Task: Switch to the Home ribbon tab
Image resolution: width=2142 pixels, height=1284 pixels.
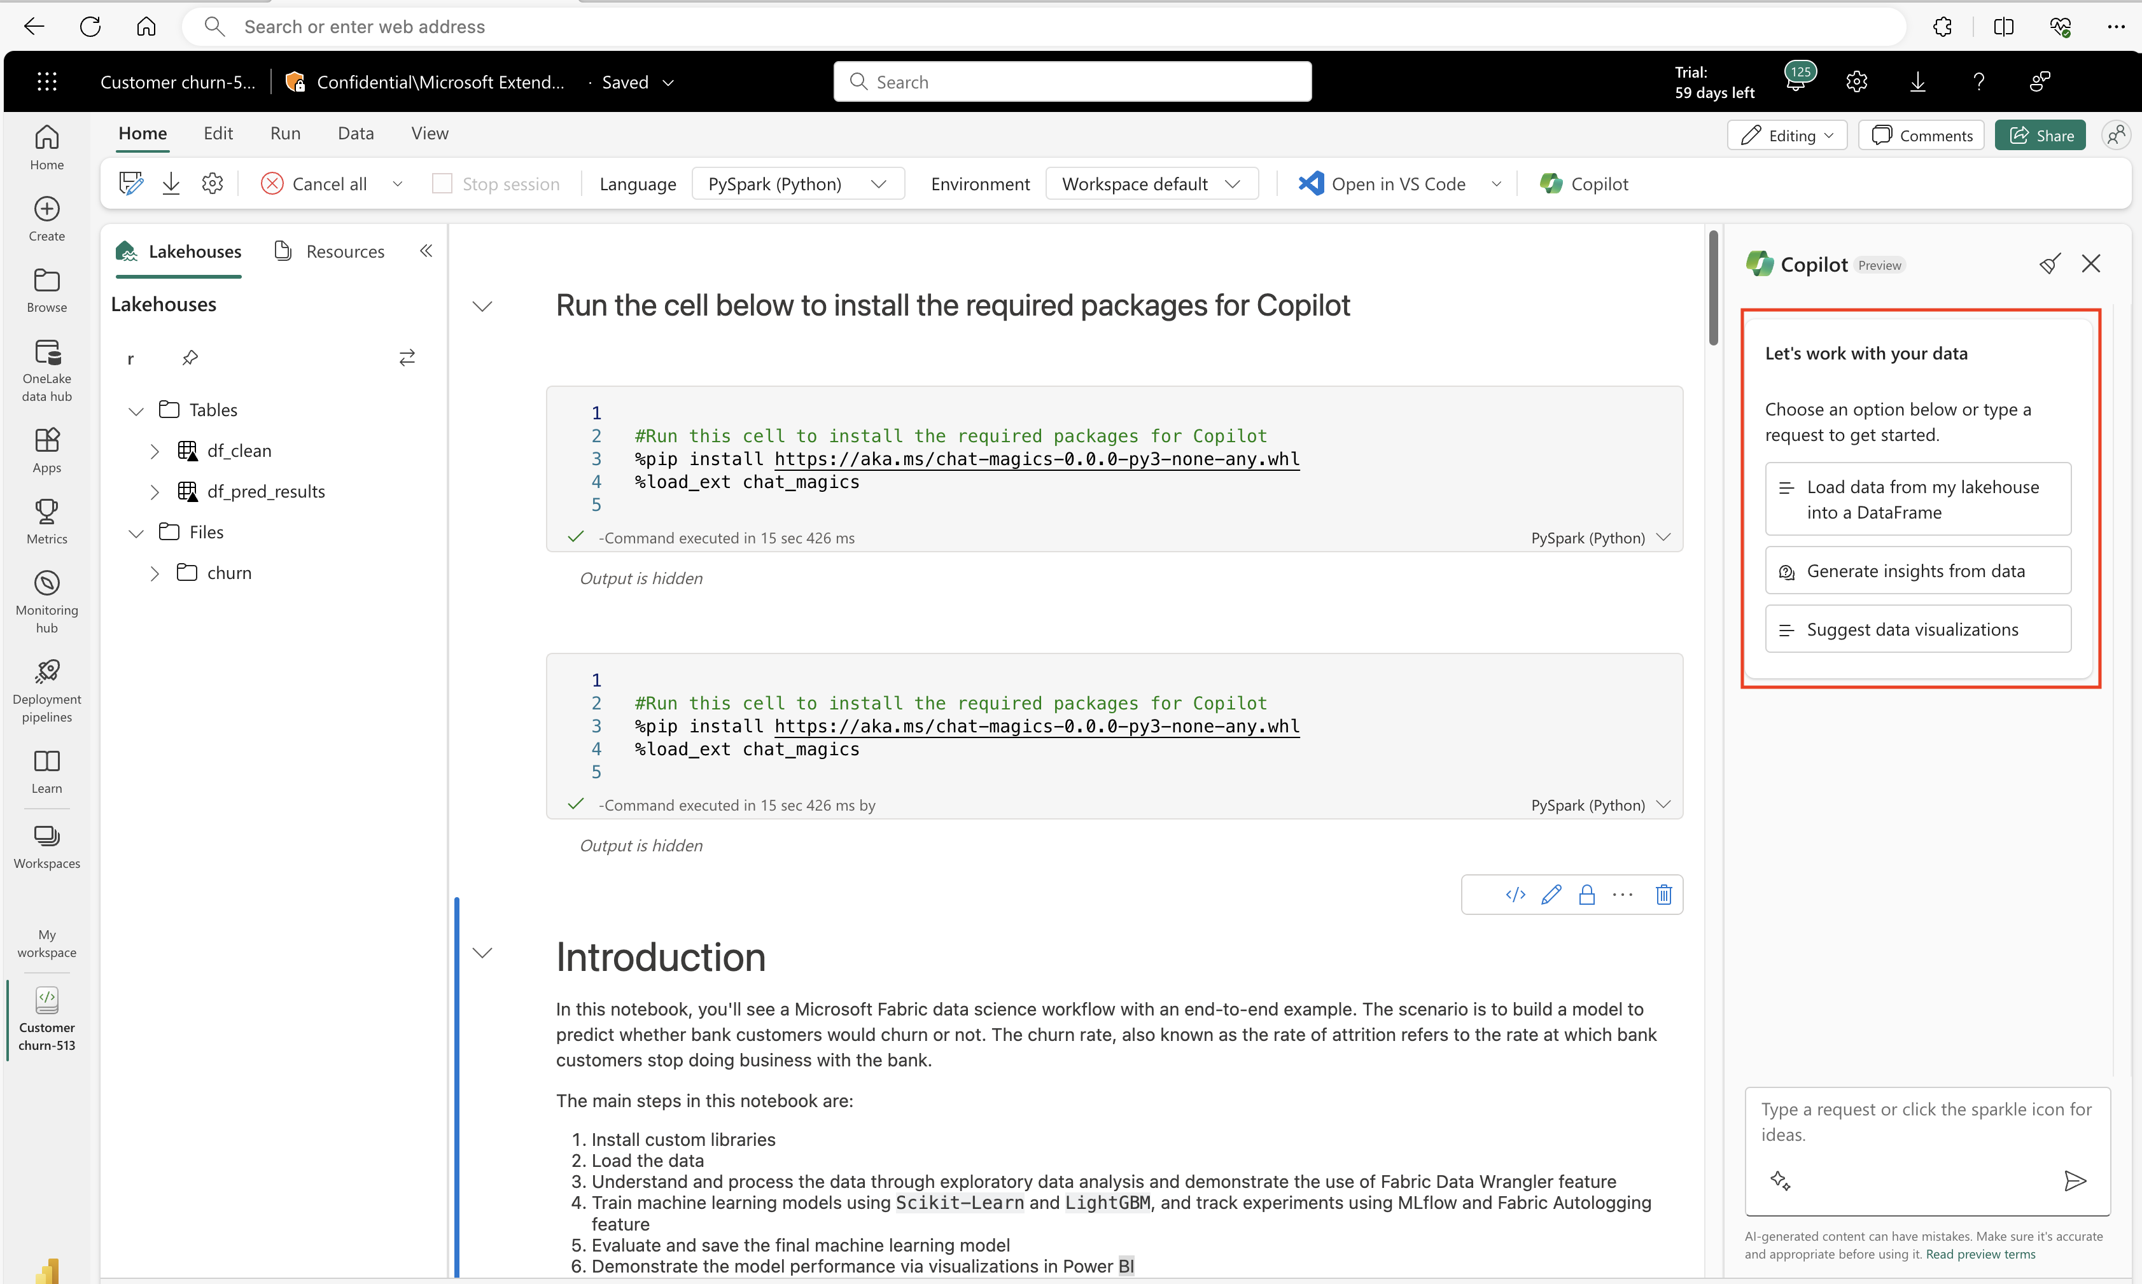Action: tap(143, 133)
